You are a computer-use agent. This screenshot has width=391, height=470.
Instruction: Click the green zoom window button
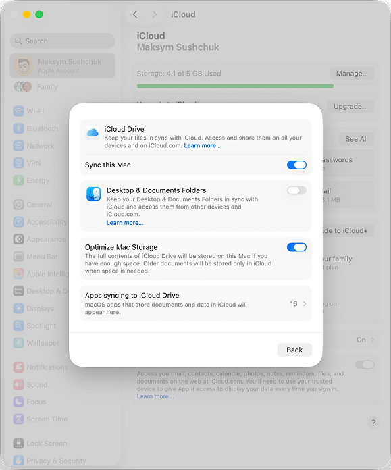pyautogui.click(x=39, y=14)
